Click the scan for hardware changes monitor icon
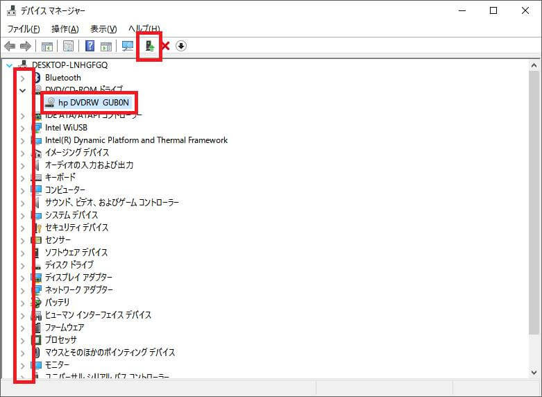 128,46
